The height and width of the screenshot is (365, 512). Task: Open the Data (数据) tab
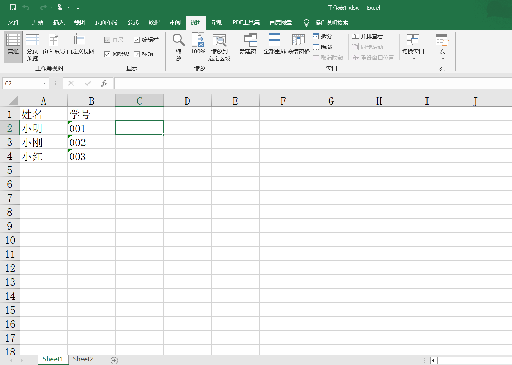[x=154, y=22]
